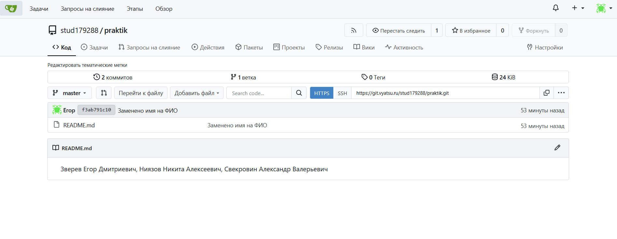Copy the repository clone URL
Viewport: 617px width, 239px height.
[x=546, y=93]
